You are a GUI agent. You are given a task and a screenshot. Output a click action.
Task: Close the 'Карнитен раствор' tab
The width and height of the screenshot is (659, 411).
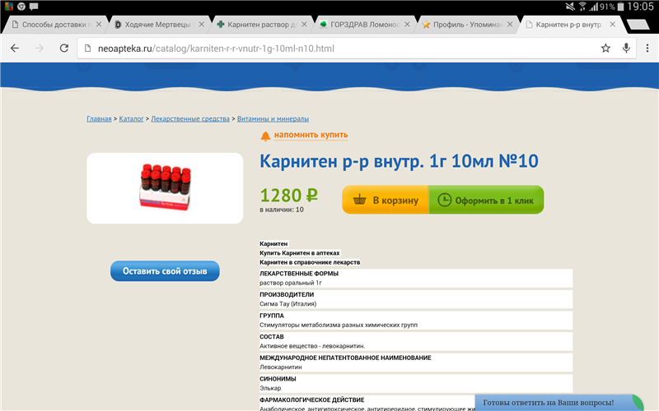pyautogui.click(x=304, y=25)
